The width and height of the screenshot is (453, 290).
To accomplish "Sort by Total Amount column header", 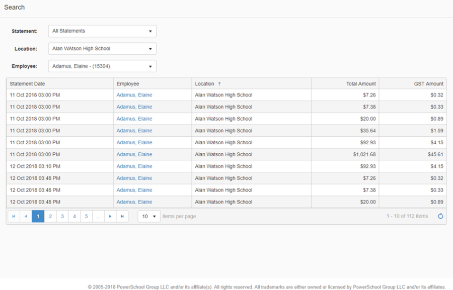I will click(x=361, y=84).
